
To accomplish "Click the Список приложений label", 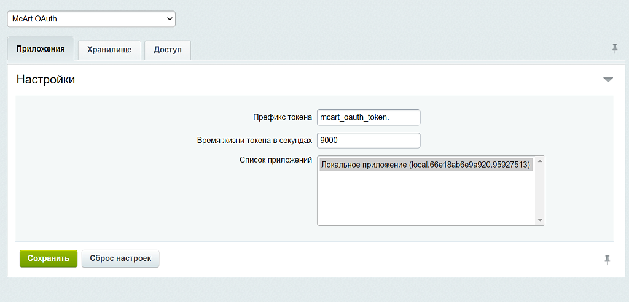I will click(x=276, y=160).
